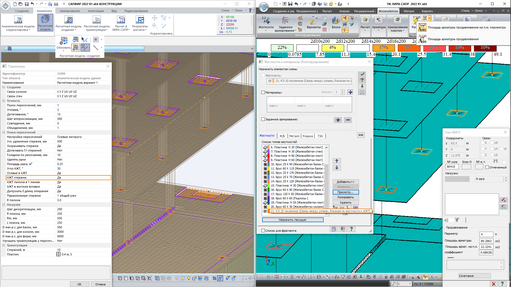The width and height of the screenshot is (511, 287).
Task: Check Список для фрагмента option
Action: pyautogui.click(x=263, y=231)
